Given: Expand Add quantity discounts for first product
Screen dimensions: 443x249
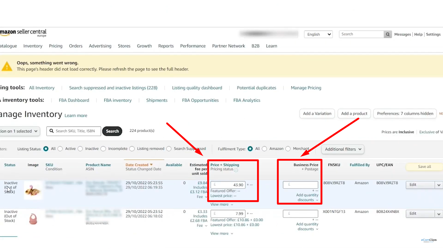Looking at the screenshot, I should click(307, 198).
